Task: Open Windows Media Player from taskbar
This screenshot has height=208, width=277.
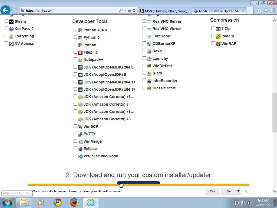Action: click(x=41, y=203)
